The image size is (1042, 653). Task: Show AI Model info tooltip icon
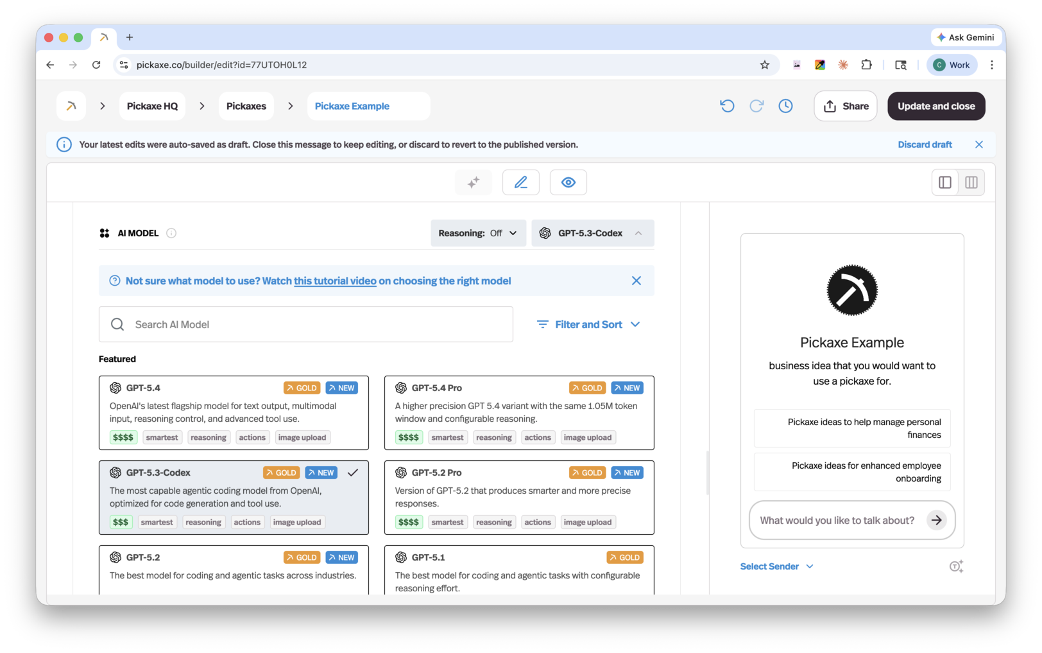171,233
